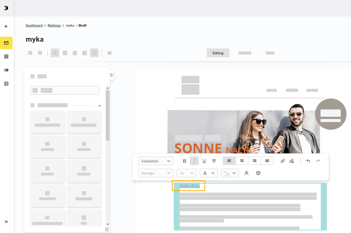Open the Mailings envelope sidebar icon
Screen dimensions: 351x233
point(6,43)
